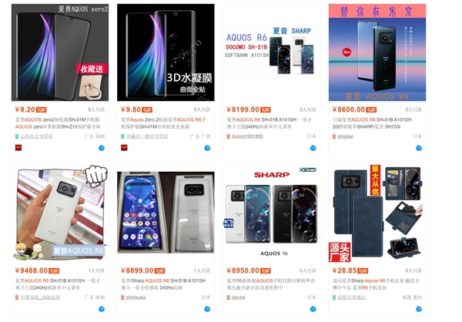Image resolution: width=462 pixels, height=322 pixels.
Task: Open seller link shinisuka
Action: coord(136,297)
